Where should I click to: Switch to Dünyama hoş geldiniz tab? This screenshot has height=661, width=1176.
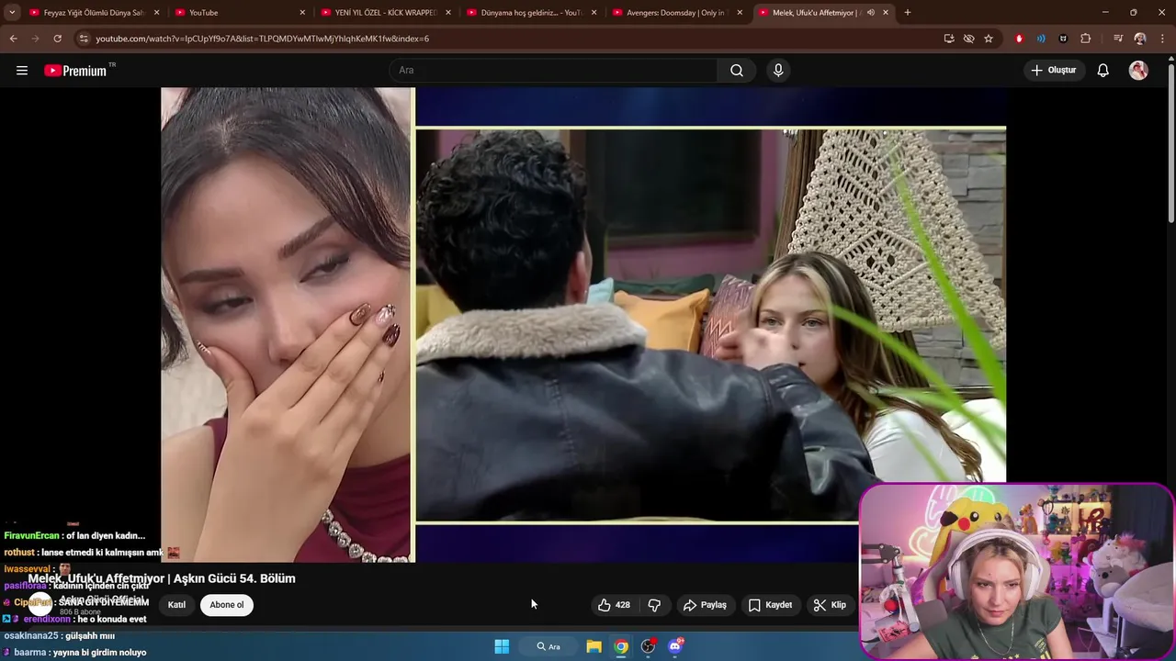pos(531,13)
